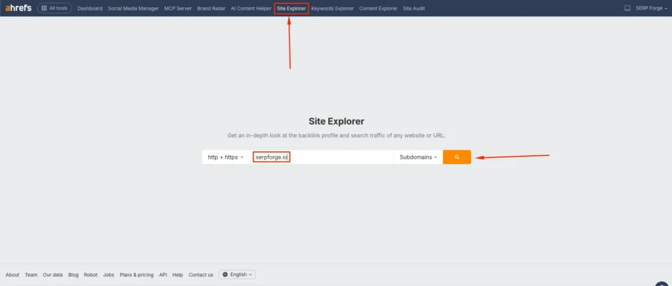Open the Contact us footer link

click(x=201, y=275)
